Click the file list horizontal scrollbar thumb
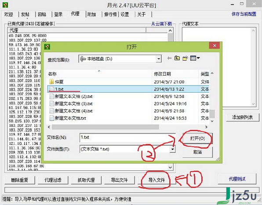The image size is (262, 205). (105, 127)
